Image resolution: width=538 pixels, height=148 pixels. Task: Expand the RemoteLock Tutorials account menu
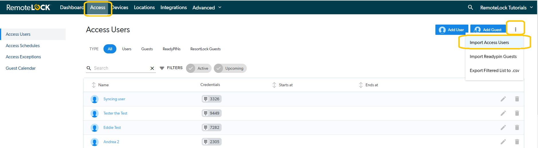click(506, 7)
